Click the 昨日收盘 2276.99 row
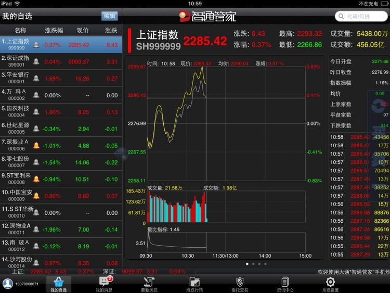 click(359, 72)
